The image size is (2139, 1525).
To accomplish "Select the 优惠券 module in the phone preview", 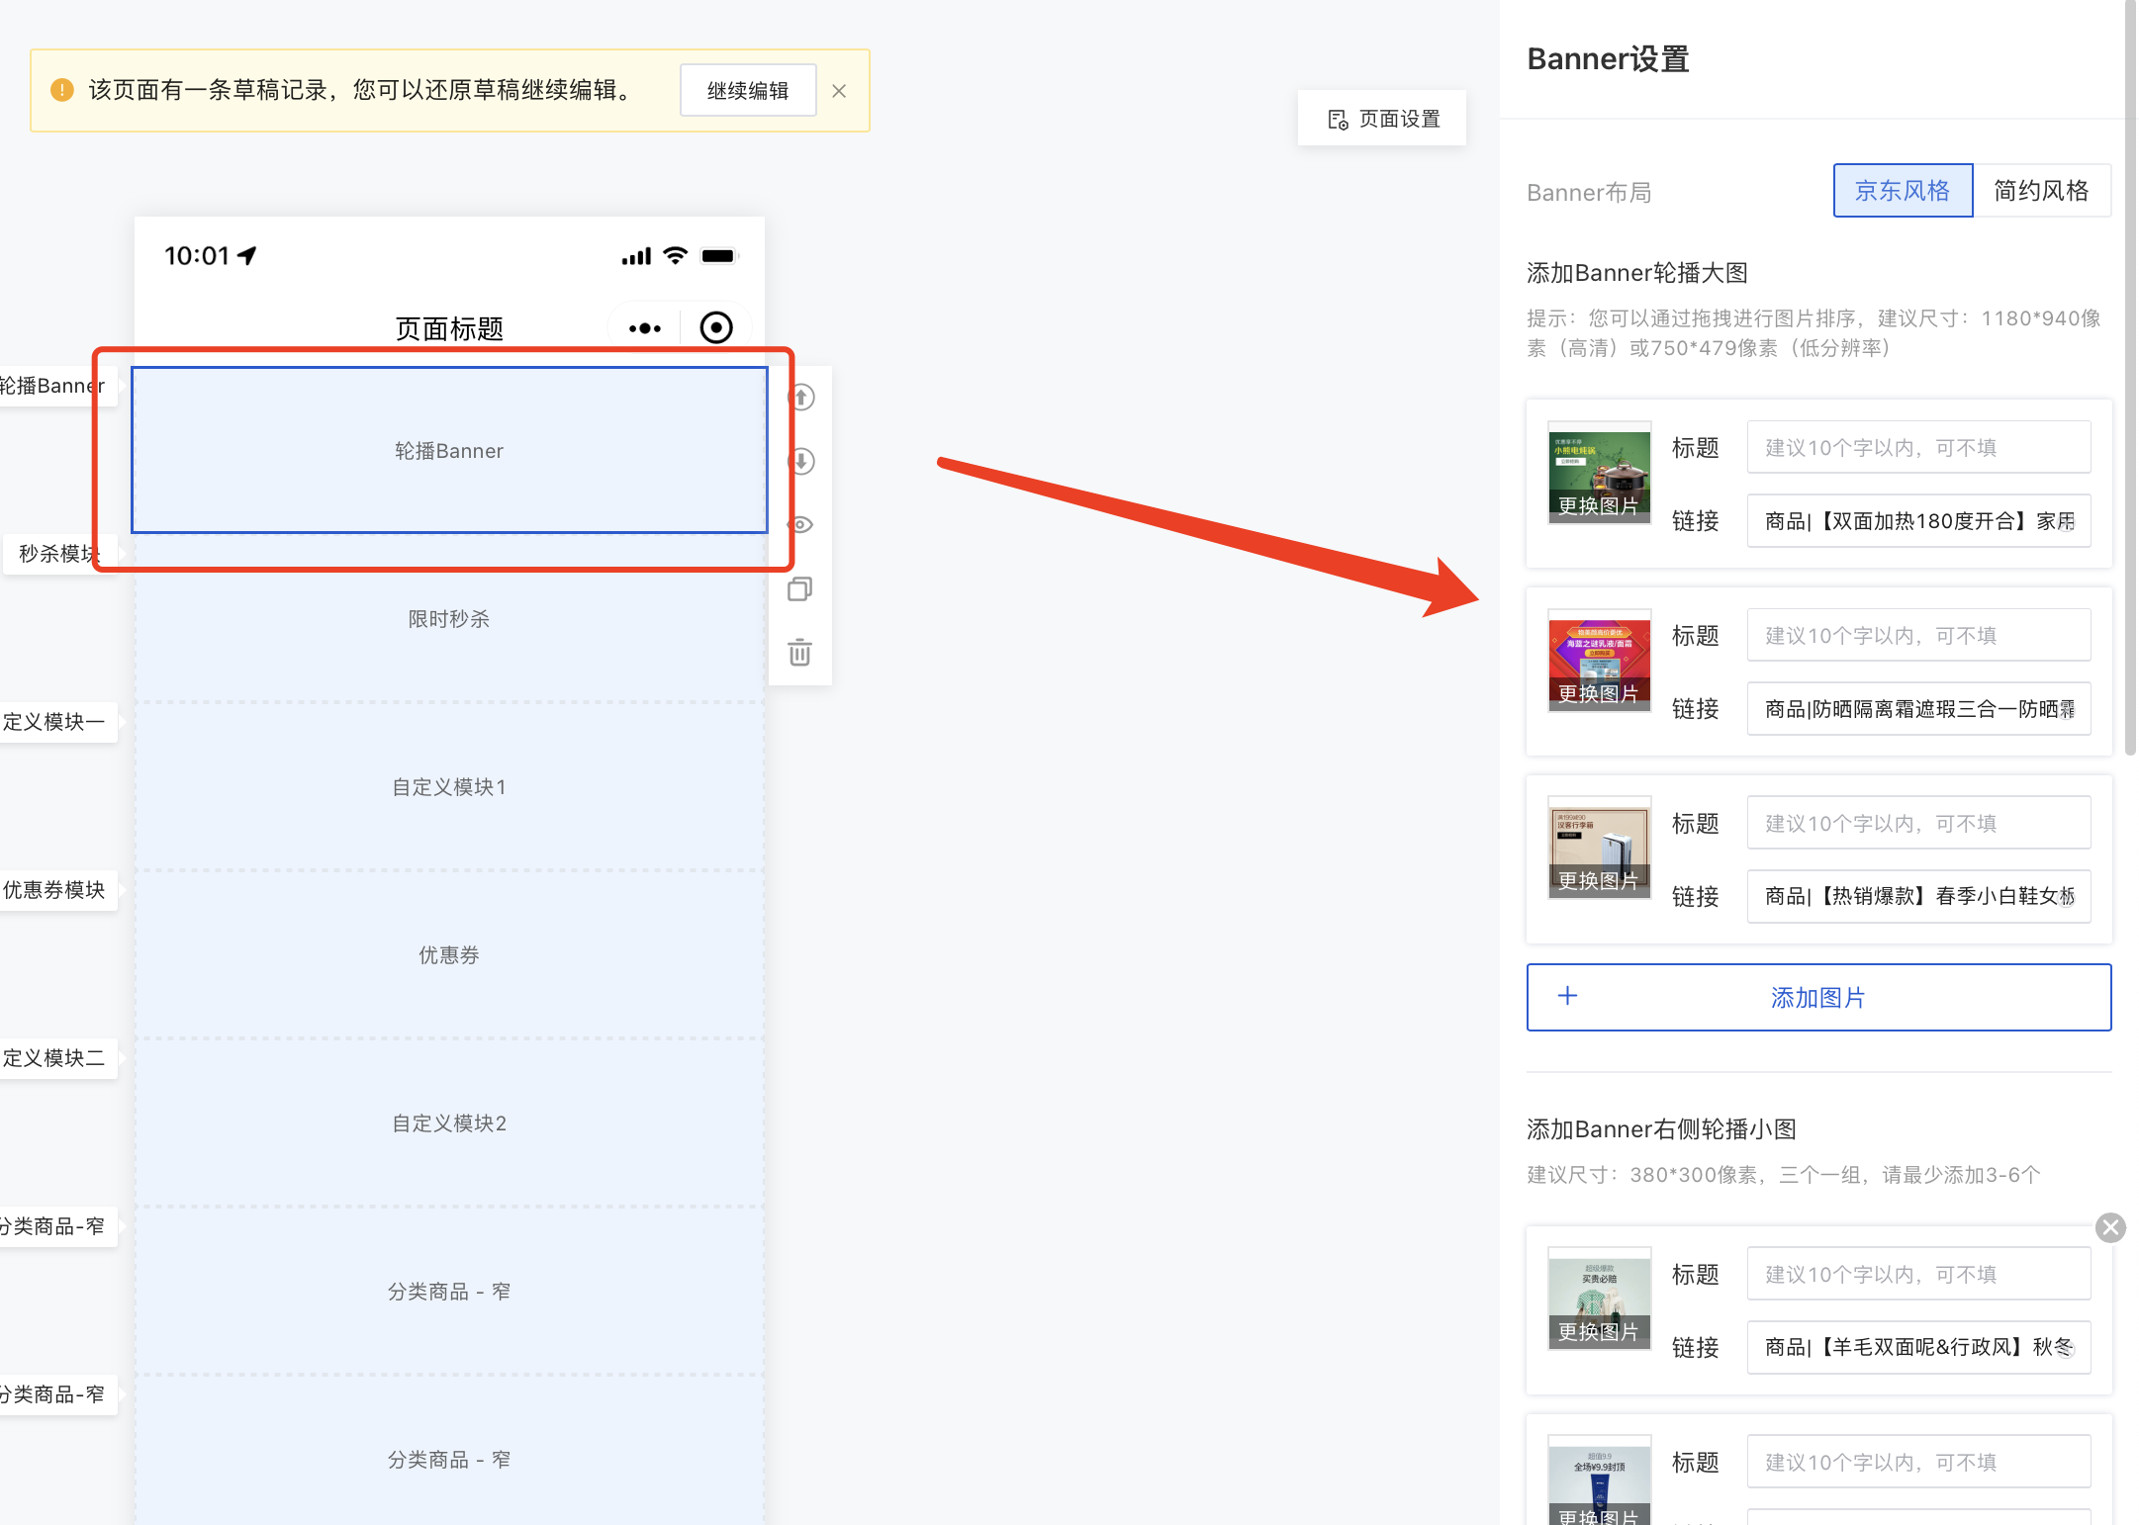I will 449,955.
